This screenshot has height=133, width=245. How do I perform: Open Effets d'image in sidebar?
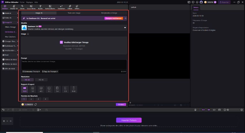click(10, 27)
